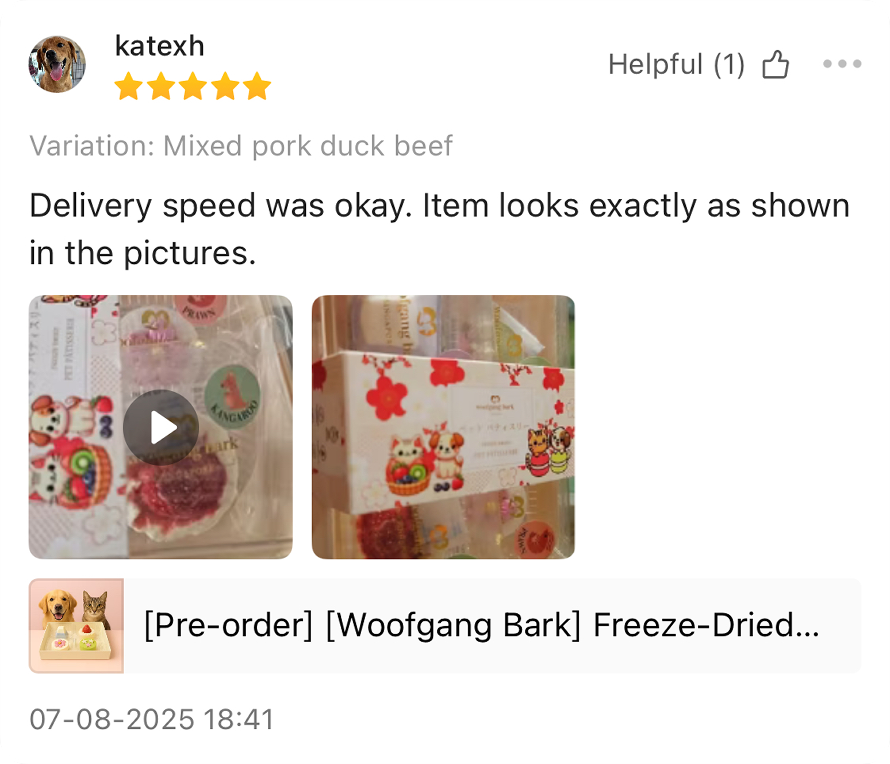Click the katexh username
This screenshot has height=764, width=890.
click(x=159, y=46)
